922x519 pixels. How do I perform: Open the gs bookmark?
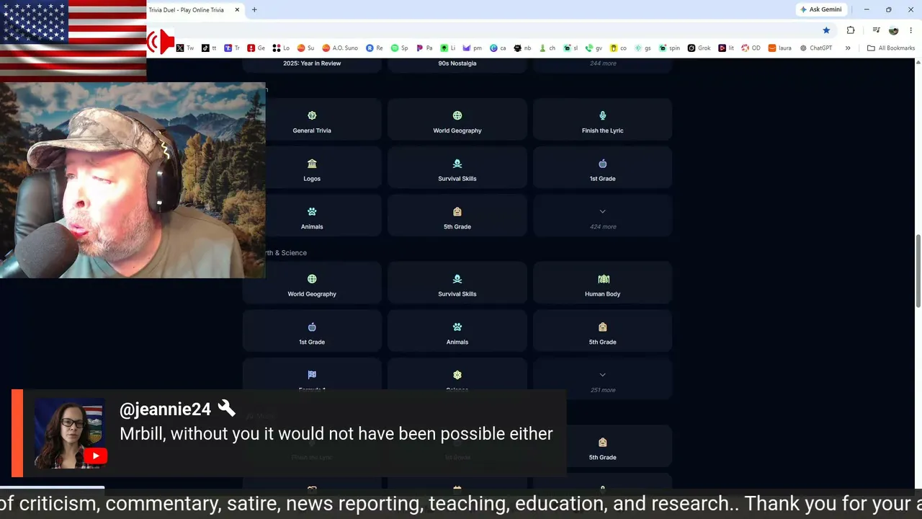coord(643,48)
